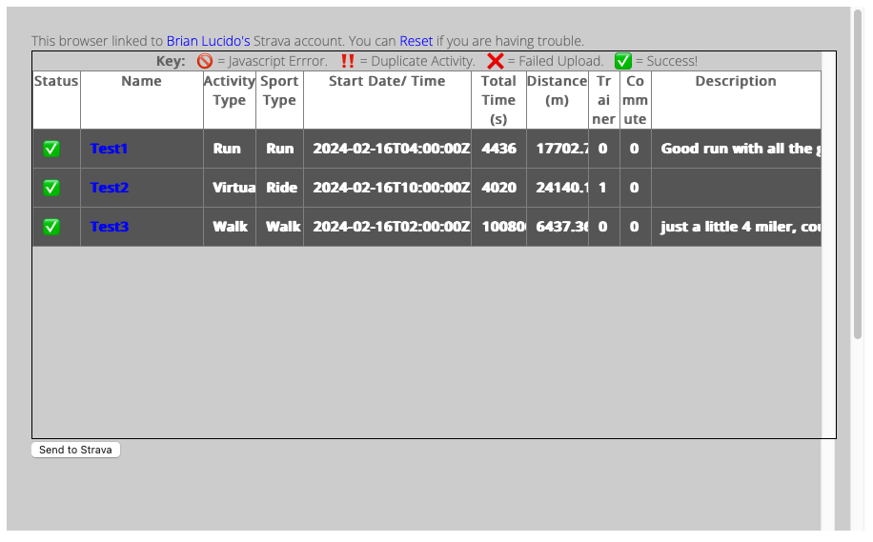Click the Ride sport type cell
Image resolution: width=873 pixels, height=542 pixels.
tap(279, 188)
